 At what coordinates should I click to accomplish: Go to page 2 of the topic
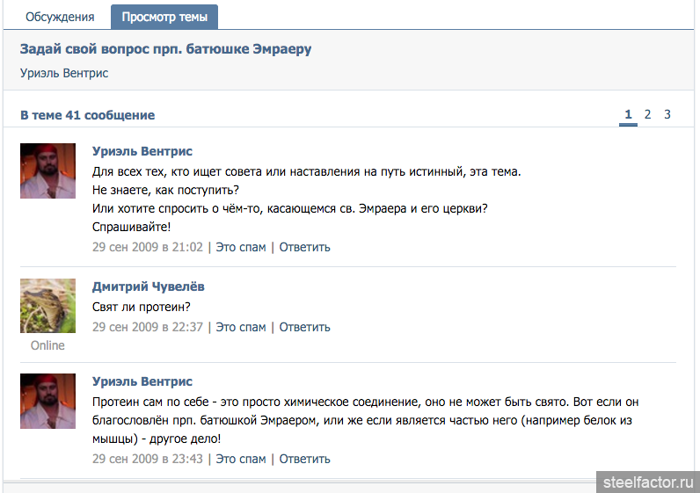click(648, 114)
